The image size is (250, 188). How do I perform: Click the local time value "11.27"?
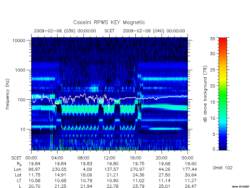[x=191, y=181]
